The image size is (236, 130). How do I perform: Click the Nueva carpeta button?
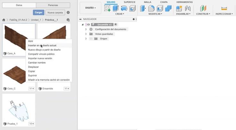point(55,12)
